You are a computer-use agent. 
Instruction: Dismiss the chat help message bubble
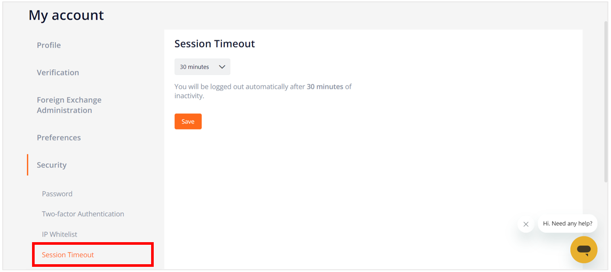[x=526, y=224]
